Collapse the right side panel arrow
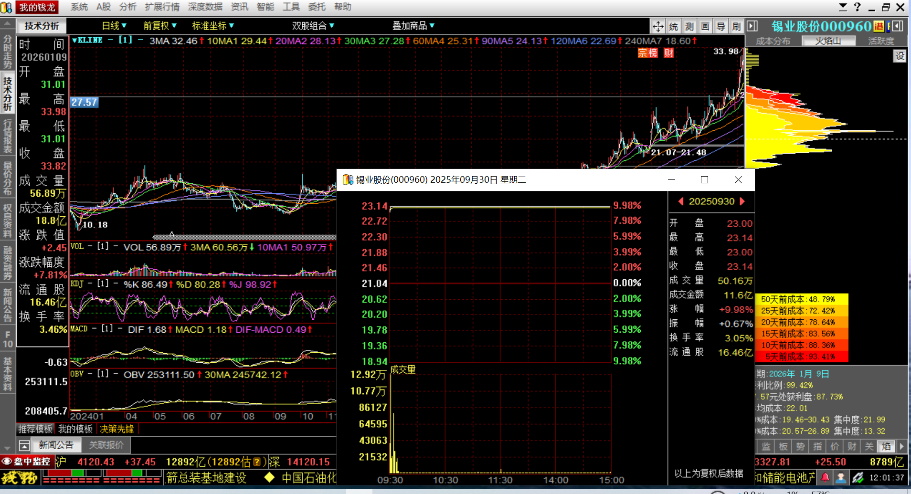Viewport: 911px width, 494px height. pos(752,26)
